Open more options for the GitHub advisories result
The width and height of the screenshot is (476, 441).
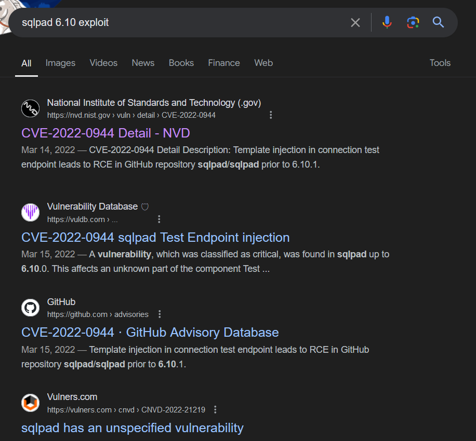click(160, 314)
